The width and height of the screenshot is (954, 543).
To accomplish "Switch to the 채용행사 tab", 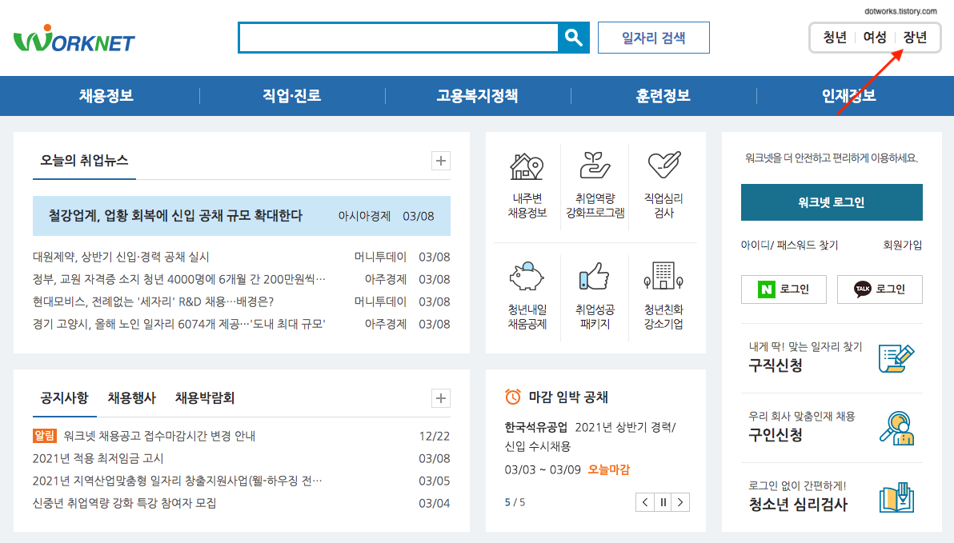I will pos(133,397).
